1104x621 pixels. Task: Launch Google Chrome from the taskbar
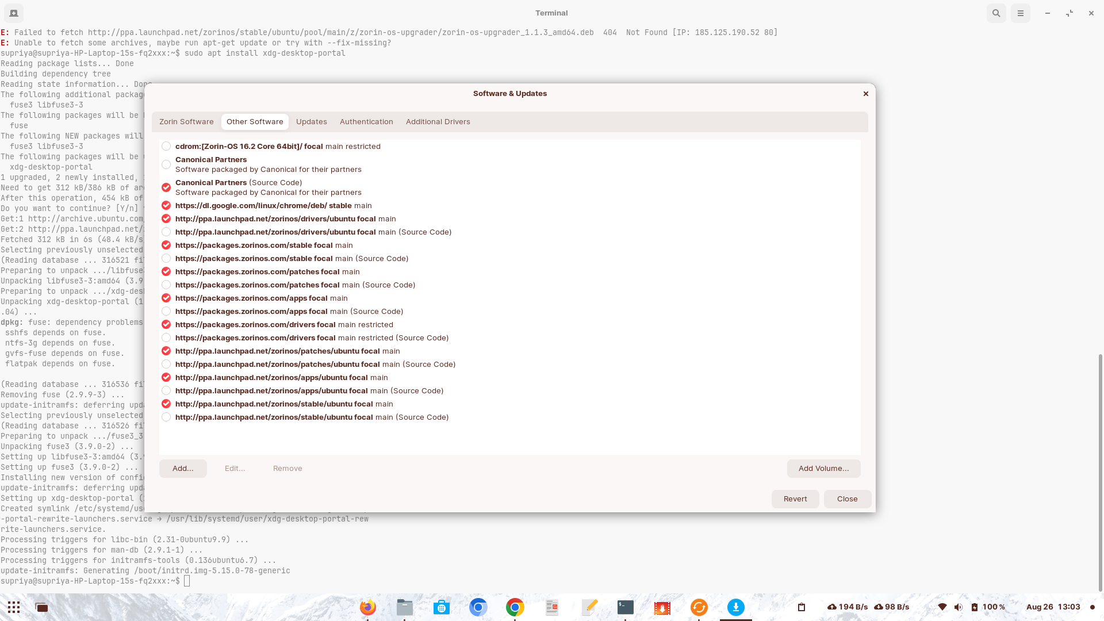point(515,607)
